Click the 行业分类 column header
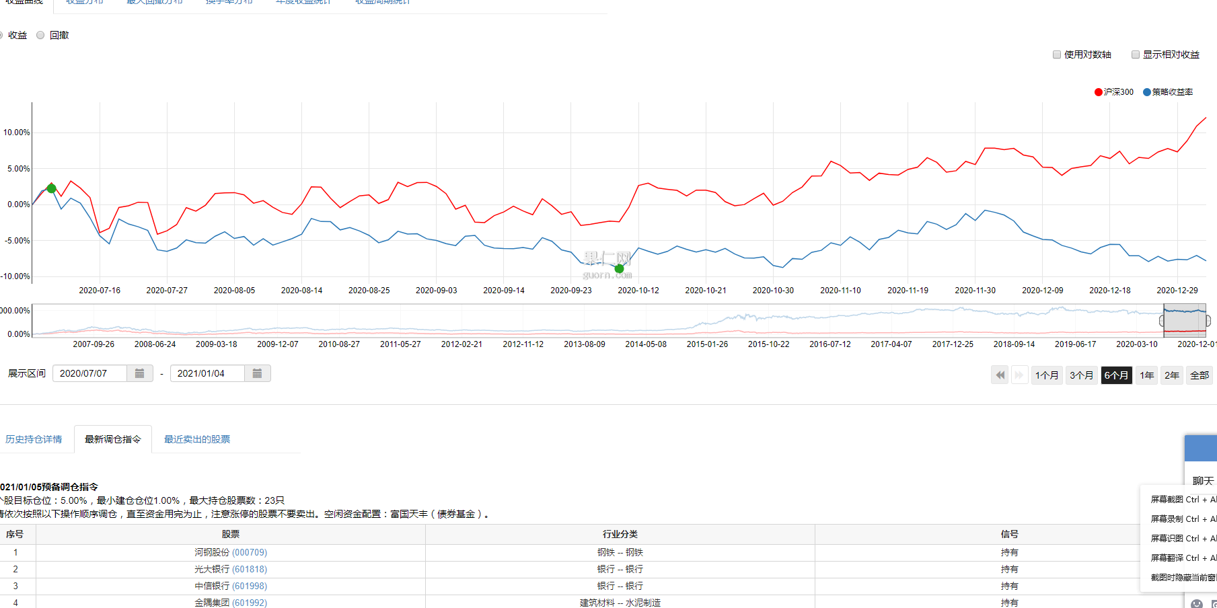1217x608 pixels. [620, 534]
